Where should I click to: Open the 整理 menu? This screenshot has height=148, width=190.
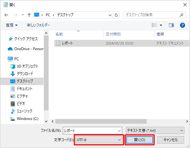11,25
